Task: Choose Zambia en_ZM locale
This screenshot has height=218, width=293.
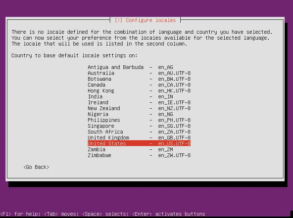Action: click(x=139, y=149)
